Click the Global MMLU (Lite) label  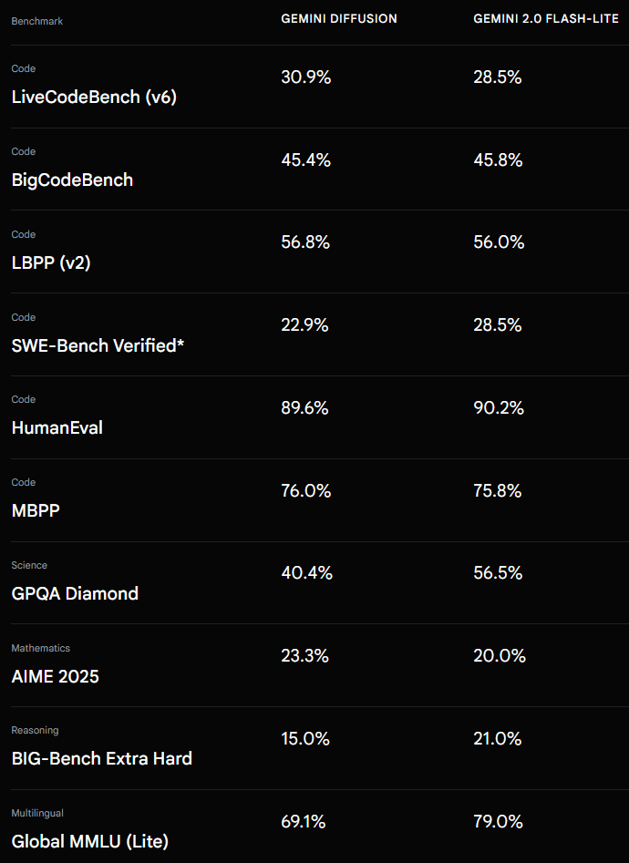[89, 841]
